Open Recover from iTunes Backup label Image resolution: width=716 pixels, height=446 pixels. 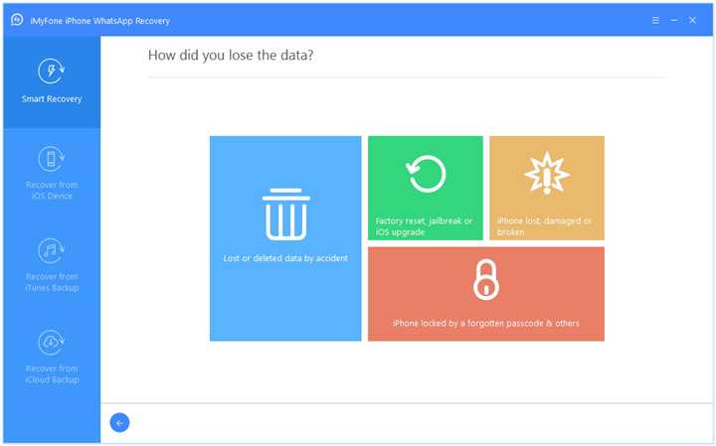(x=52, y=281)
